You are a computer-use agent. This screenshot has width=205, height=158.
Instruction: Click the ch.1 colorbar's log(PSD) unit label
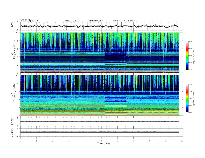click(194, 57)
